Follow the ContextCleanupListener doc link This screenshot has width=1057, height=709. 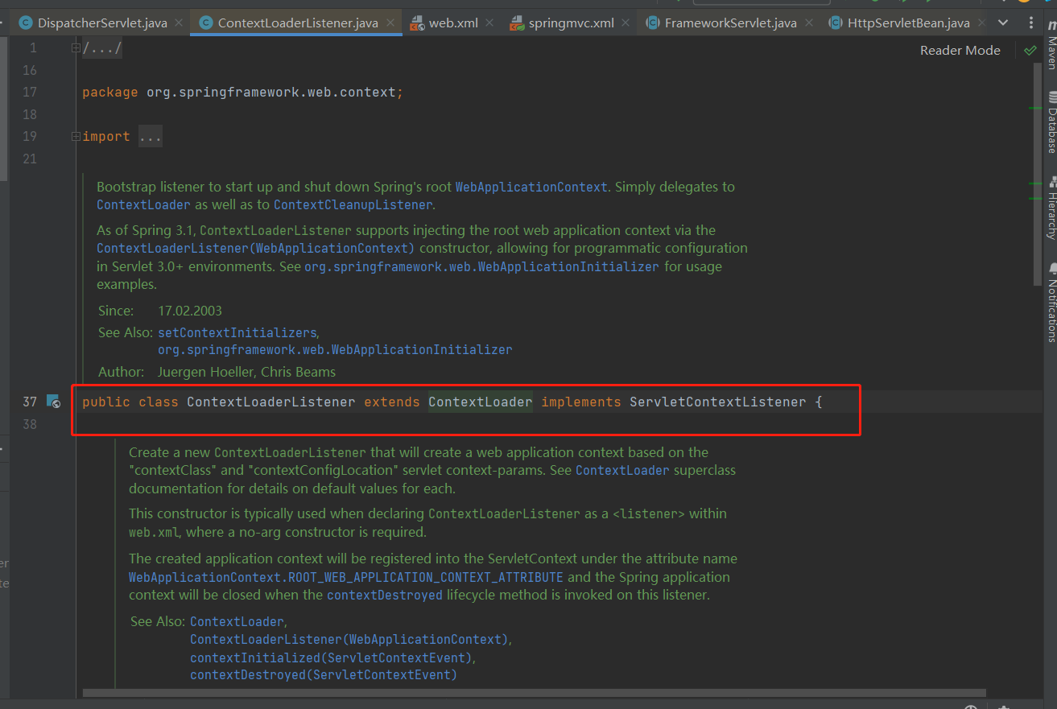(353, 204)
